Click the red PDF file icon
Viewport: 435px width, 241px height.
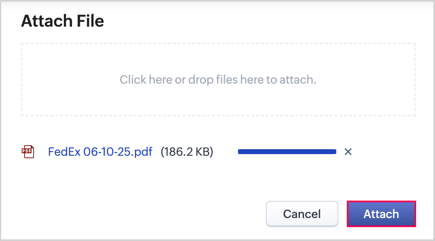[28, 152]
